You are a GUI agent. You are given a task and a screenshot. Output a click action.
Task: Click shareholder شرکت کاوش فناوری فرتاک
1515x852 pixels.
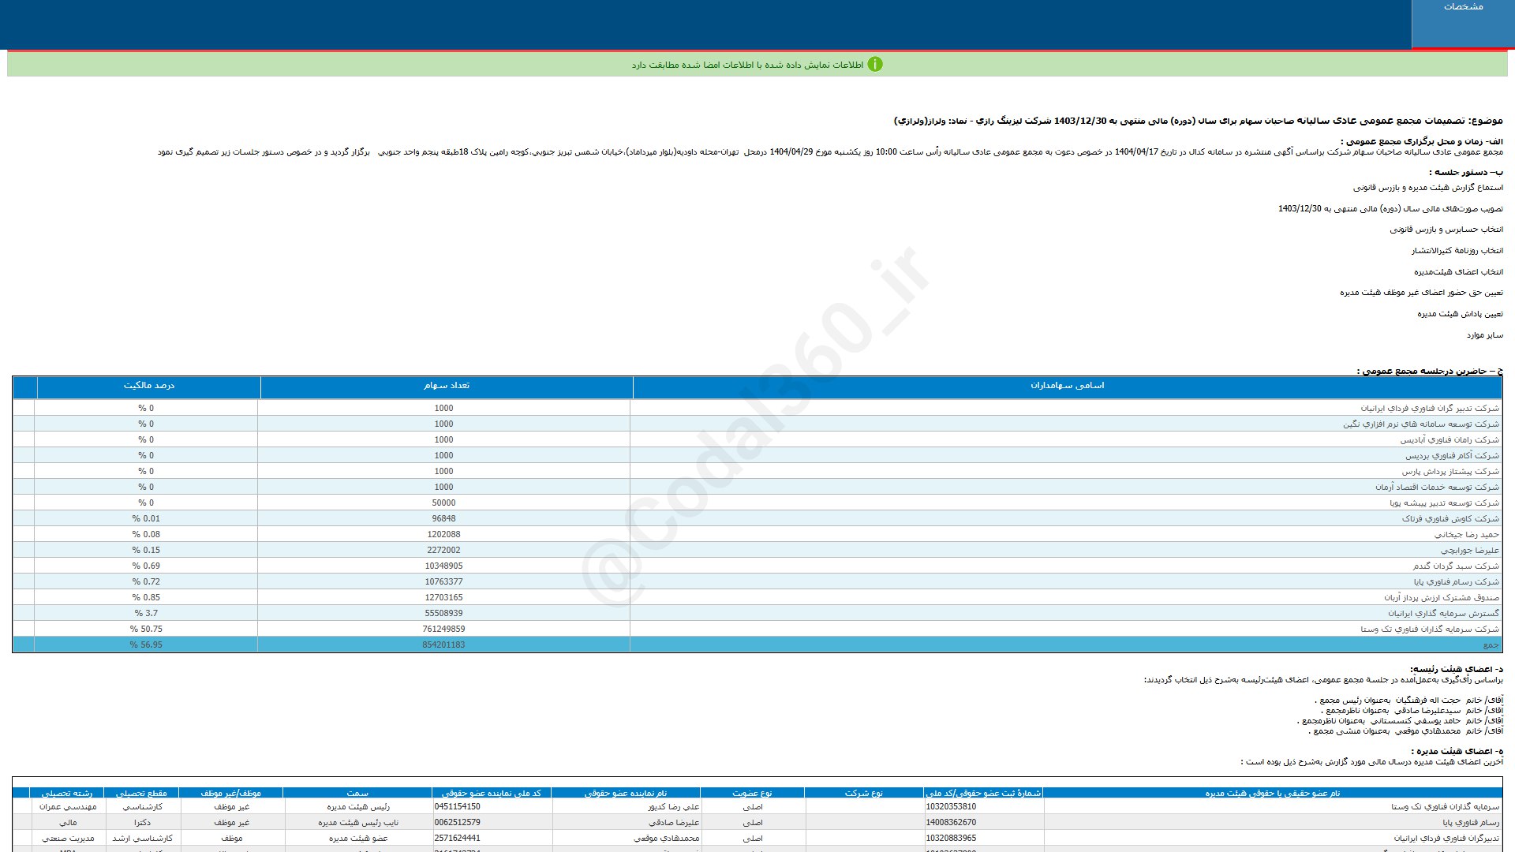[1450, 519]
